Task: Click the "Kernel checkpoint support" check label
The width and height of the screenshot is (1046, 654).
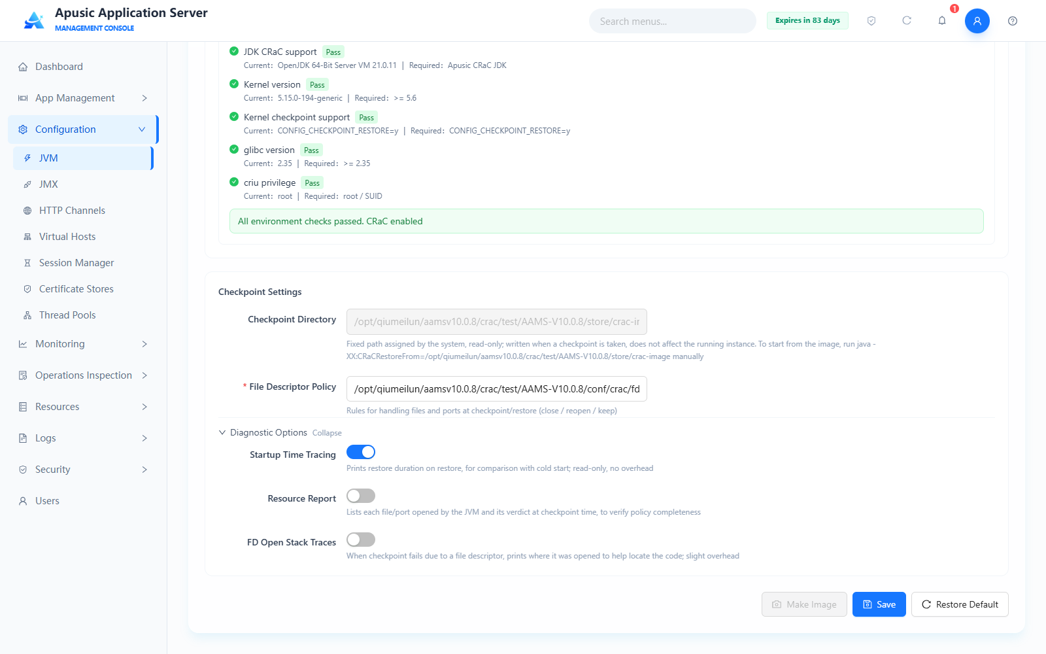Action: (x=297, y=117)
